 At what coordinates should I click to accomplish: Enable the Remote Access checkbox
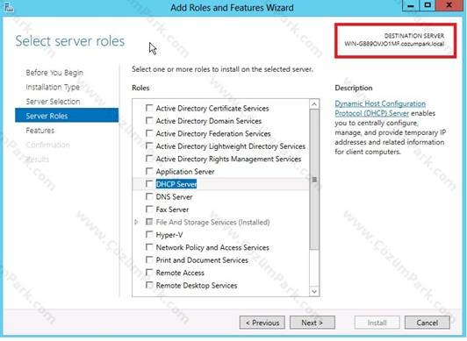click(149, 273)
